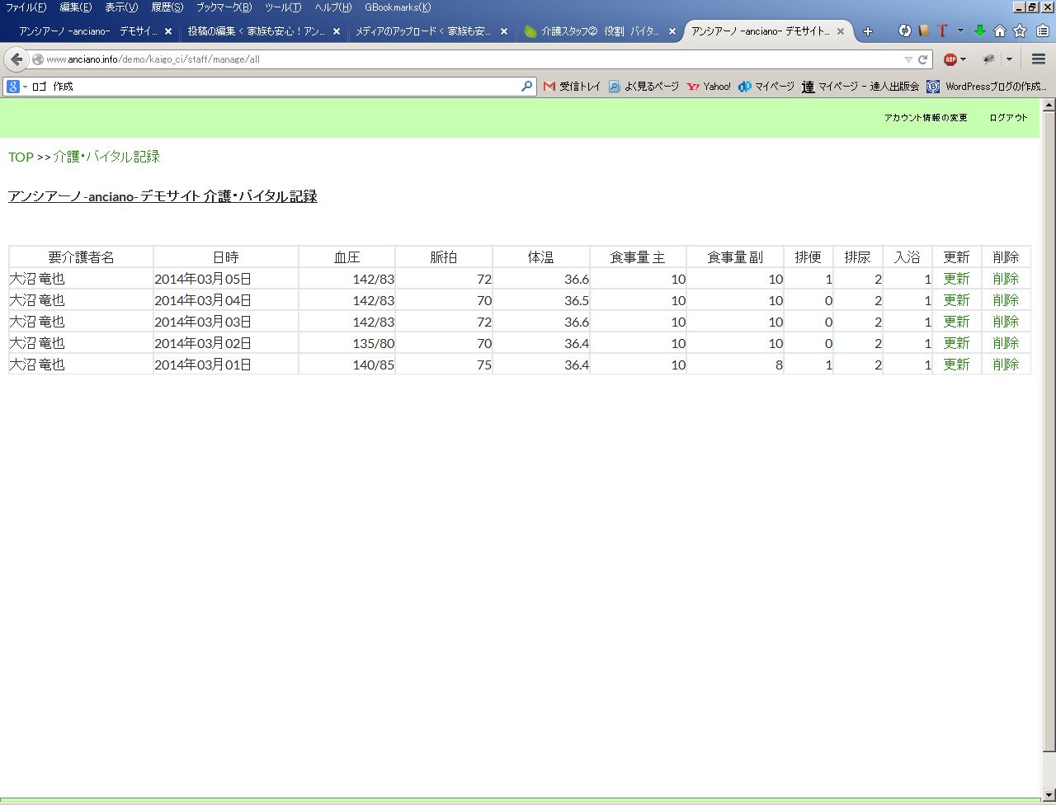Start the search with the magnifier icon
This screenshot has height=805, width=1056.
point(526,86)
